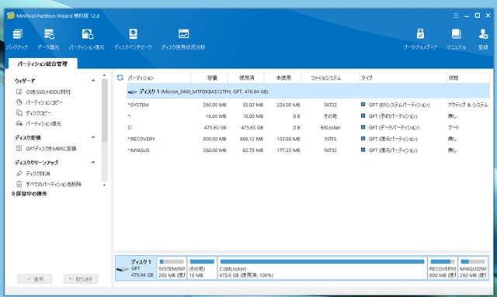The width and height of the screenshot is (497, 297).
Task: Click the sidebar scroll-up arrow
Action: click(x=104, y=75)
